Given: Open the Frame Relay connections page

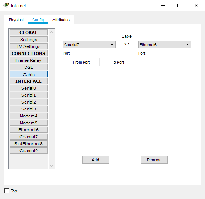Looking at the screenshot, I should click(29, 60).
